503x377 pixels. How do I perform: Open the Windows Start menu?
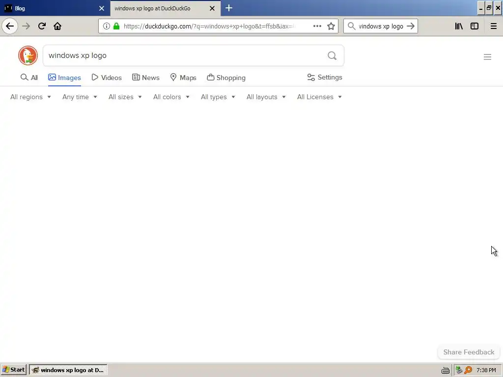pyautogui.click(x=13, y=370)
